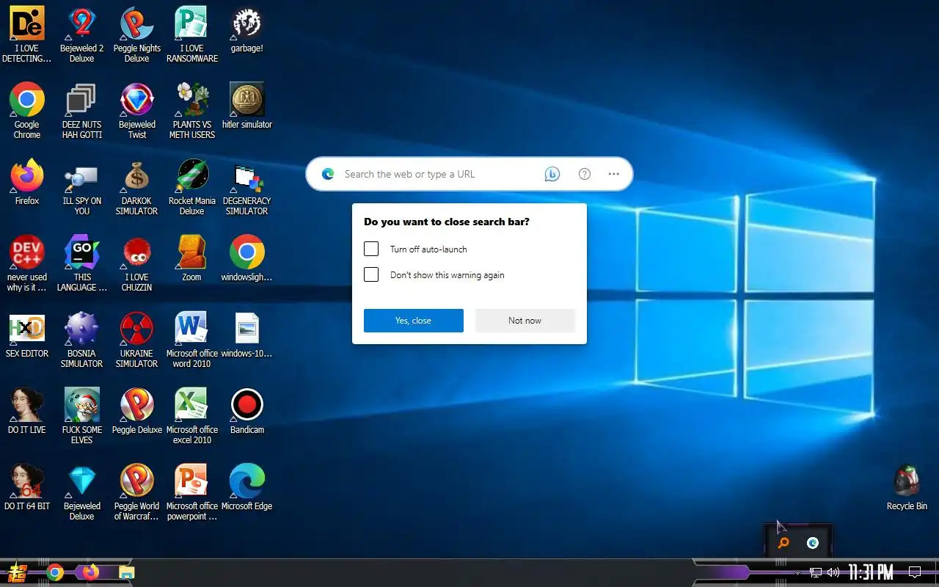Open the volume speaker tray icon

click(833, 572)
